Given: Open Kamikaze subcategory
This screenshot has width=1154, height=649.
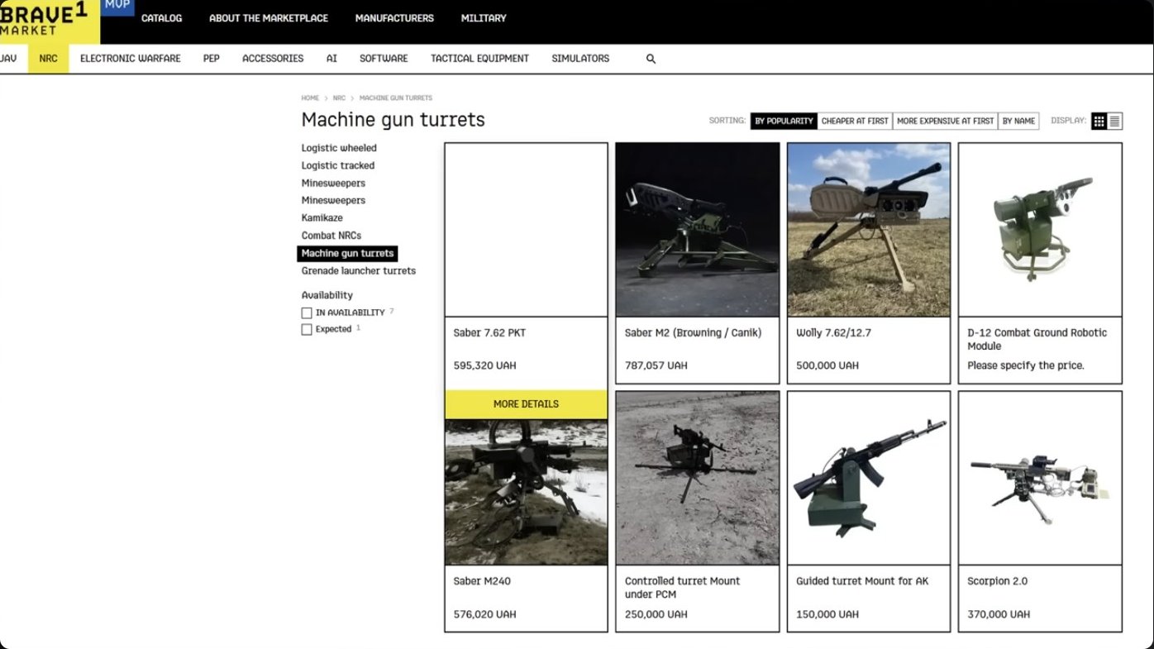Looking at the screenshot, I should coord(322,218).
